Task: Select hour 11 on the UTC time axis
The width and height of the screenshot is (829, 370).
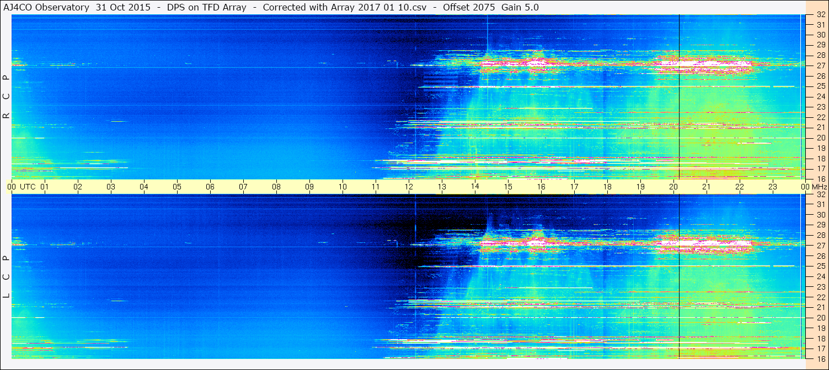Action: pos(376,187)
